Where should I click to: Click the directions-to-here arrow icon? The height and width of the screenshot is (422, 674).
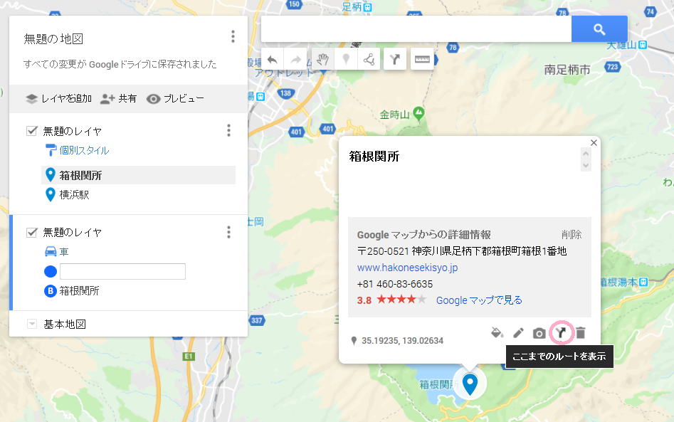(561, 332)
